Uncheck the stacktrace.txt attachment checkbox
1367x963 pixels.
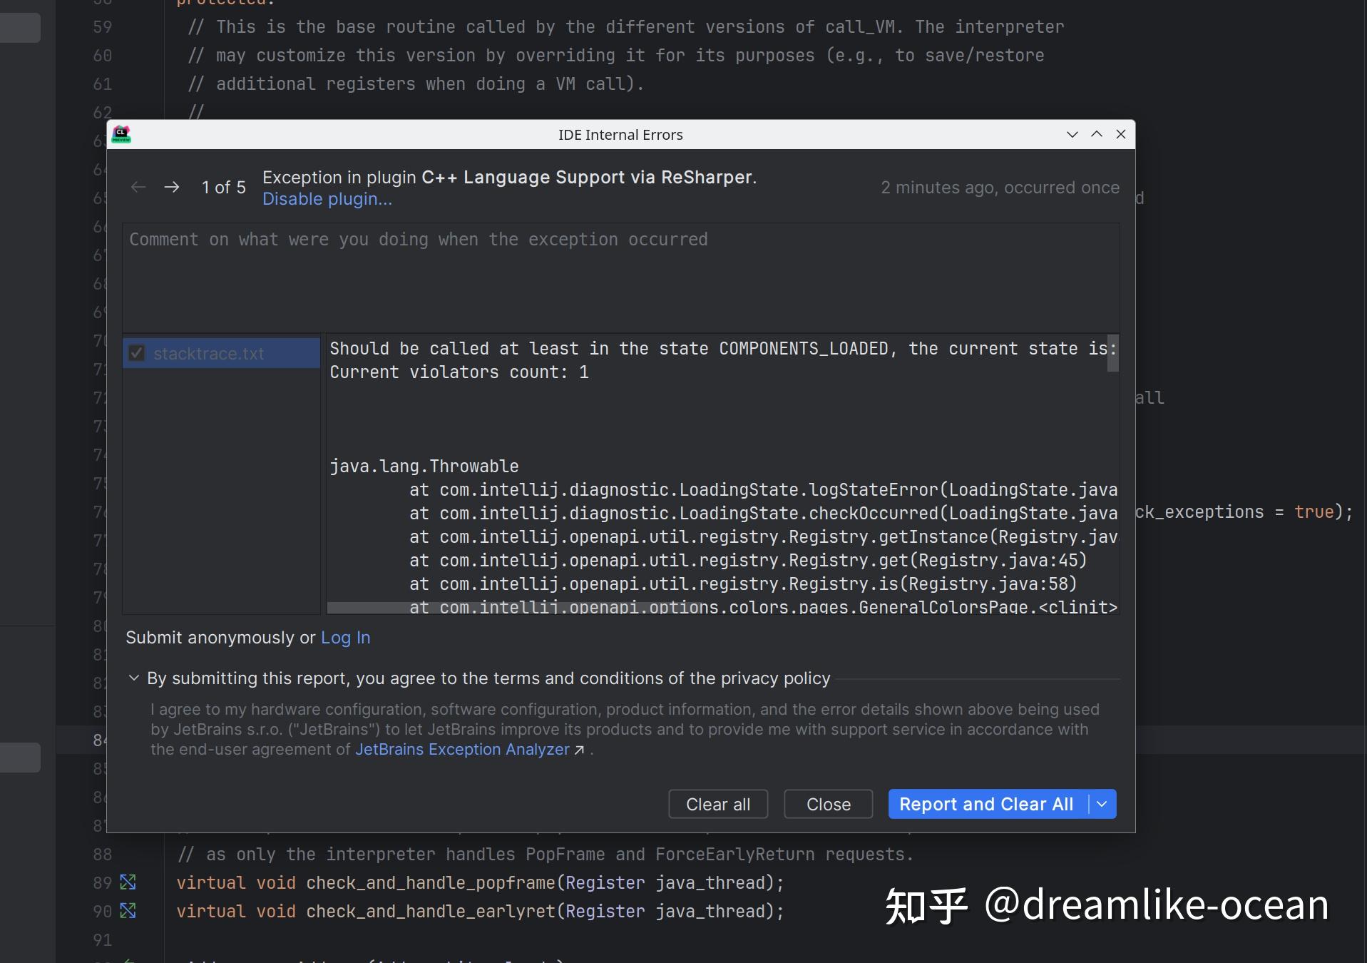137,352
